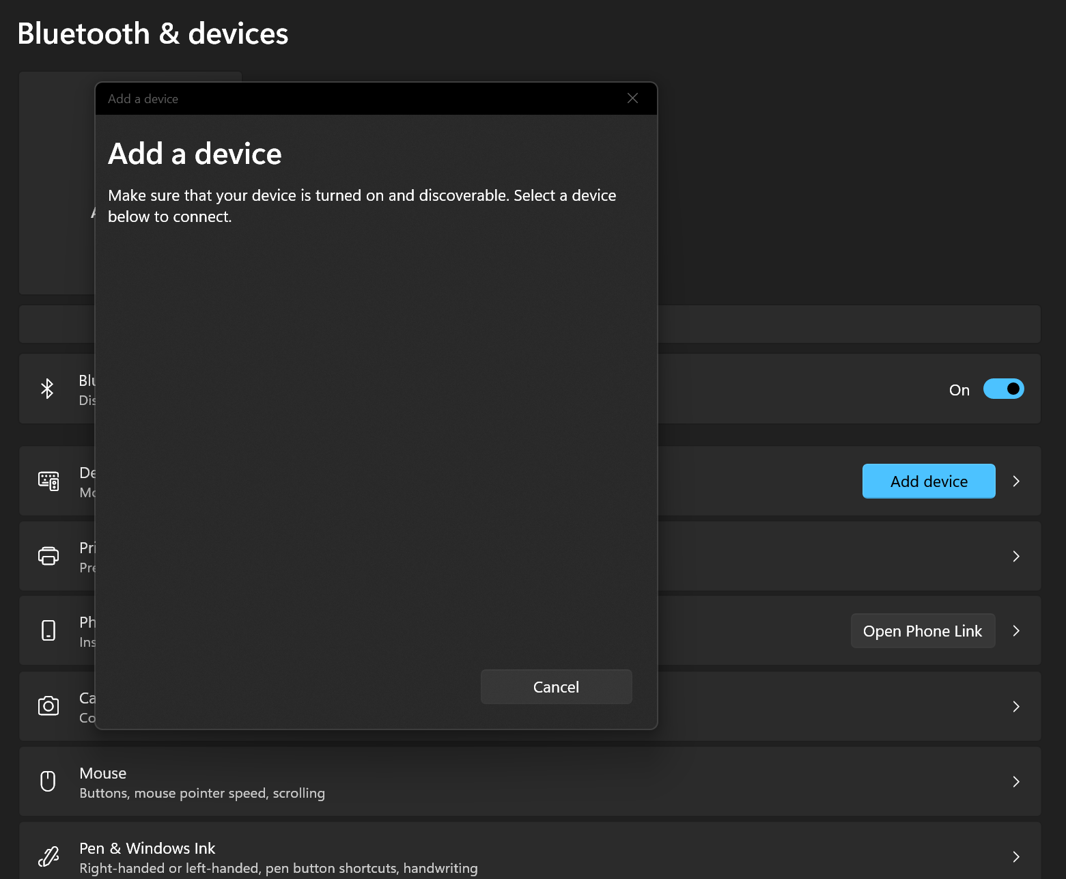Screen dimensions: 1066x879
Task: Click 'Buttons, mouse pointer speed, scrolling' text
Action: click(202, 793)
